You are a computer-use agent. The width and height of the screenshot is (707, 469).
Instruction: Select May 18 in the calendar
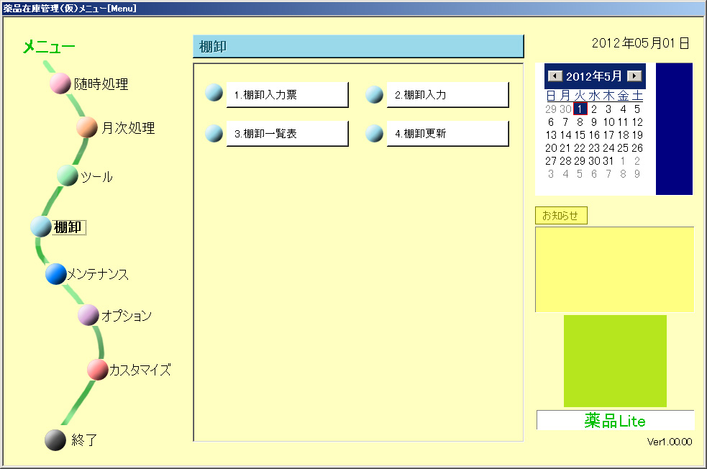(623, 135)
